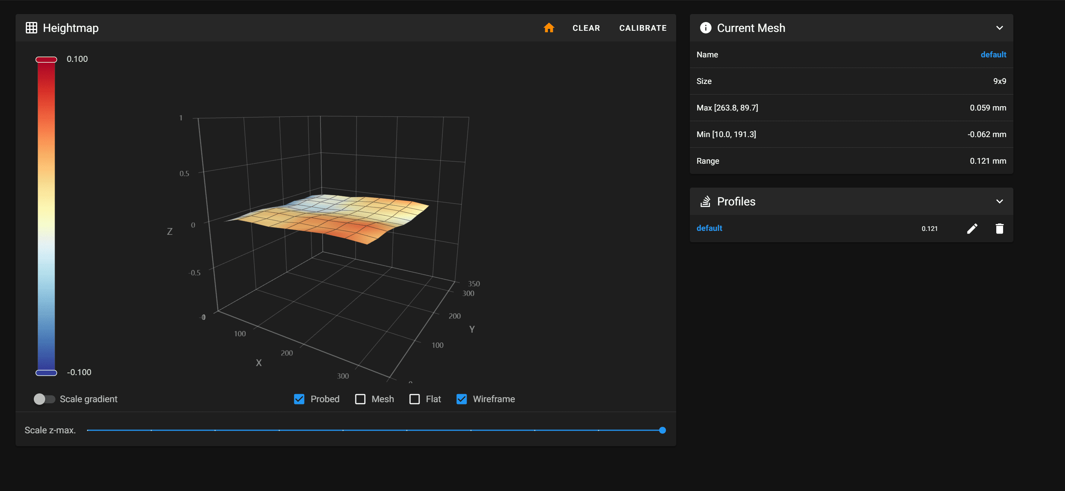This screenshot has height=491, width=1065.
Task: Click the Profiles panel title
Action: [736, 201]
